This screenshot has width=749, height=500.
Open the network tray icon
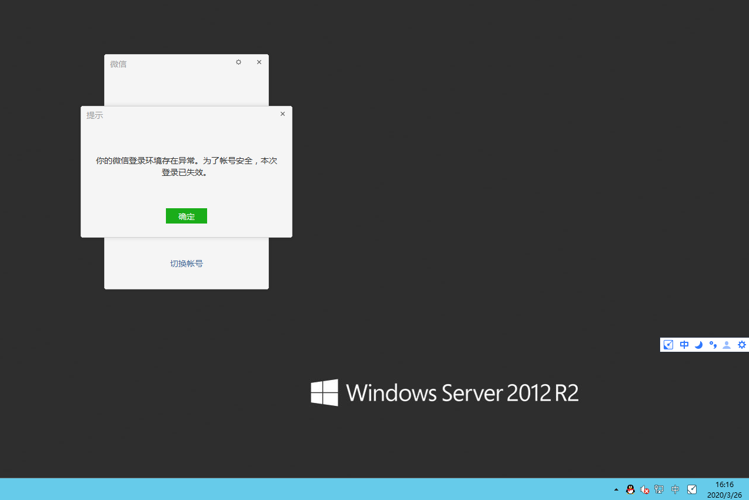point(659,489)
